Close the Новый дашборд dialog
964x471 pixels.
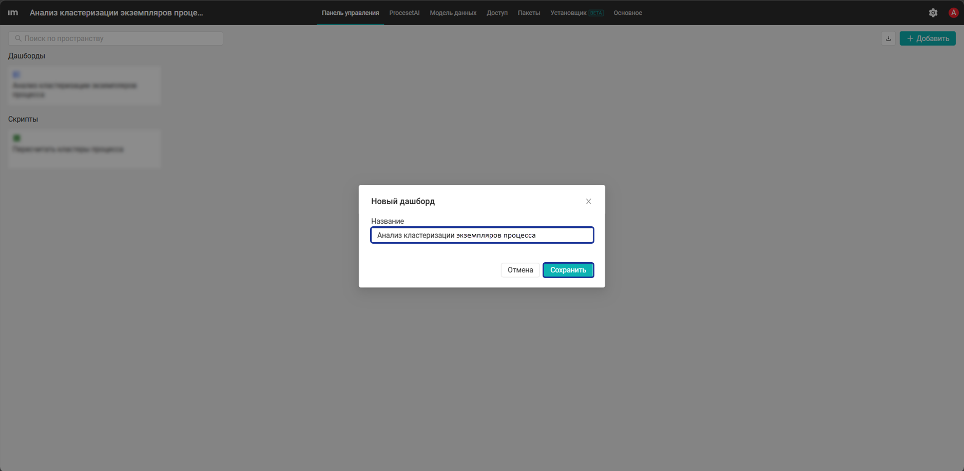coord(588,202)
